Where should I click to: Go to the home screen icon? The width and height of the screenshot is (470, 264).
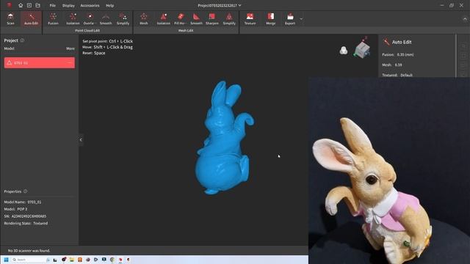(x=21, y=5)
